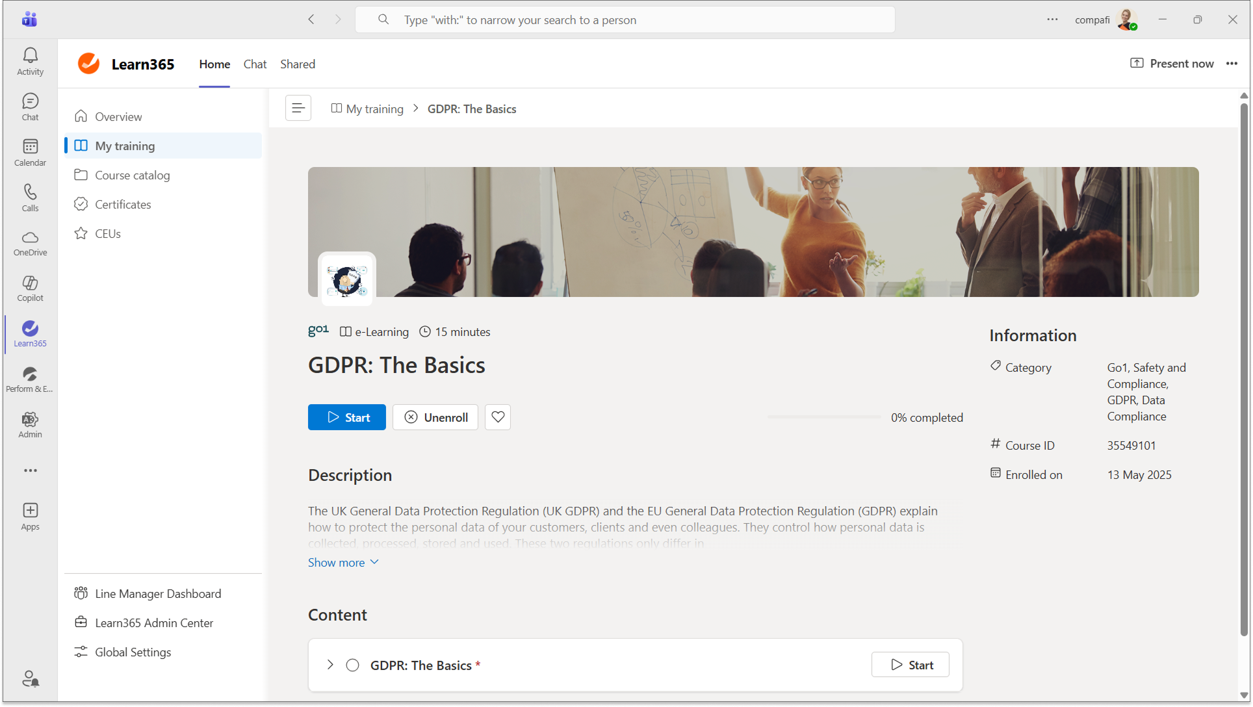Open the more options menu beside Present now
Image resolution: width=1253 pixels, height=707 pixels.
coord(1232,64)
